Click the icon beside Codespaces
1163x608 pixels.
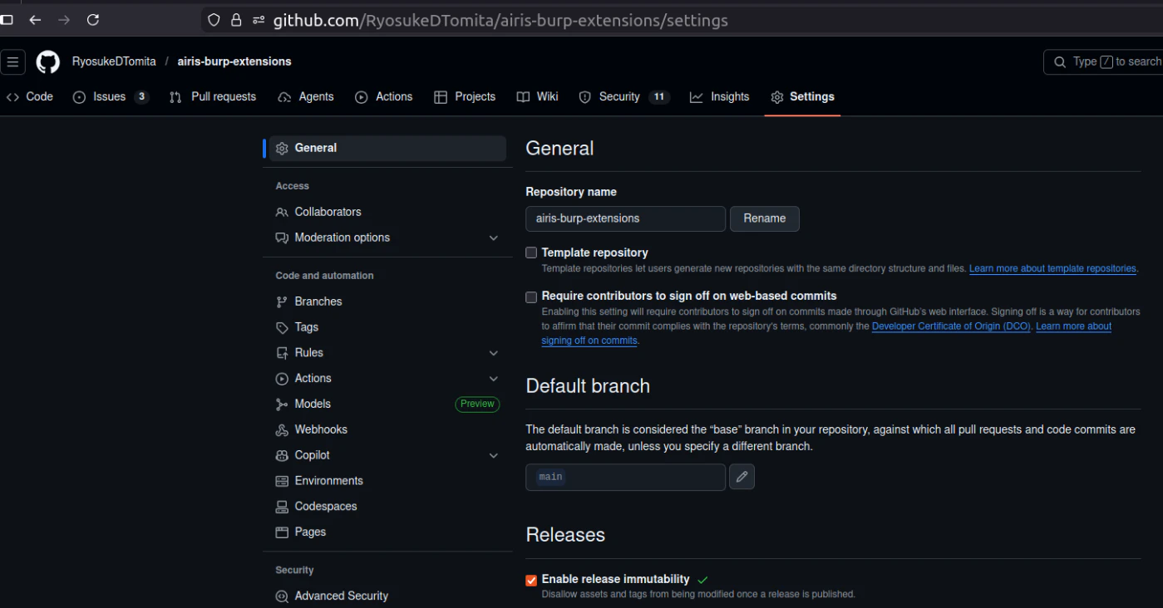point(282,507)
